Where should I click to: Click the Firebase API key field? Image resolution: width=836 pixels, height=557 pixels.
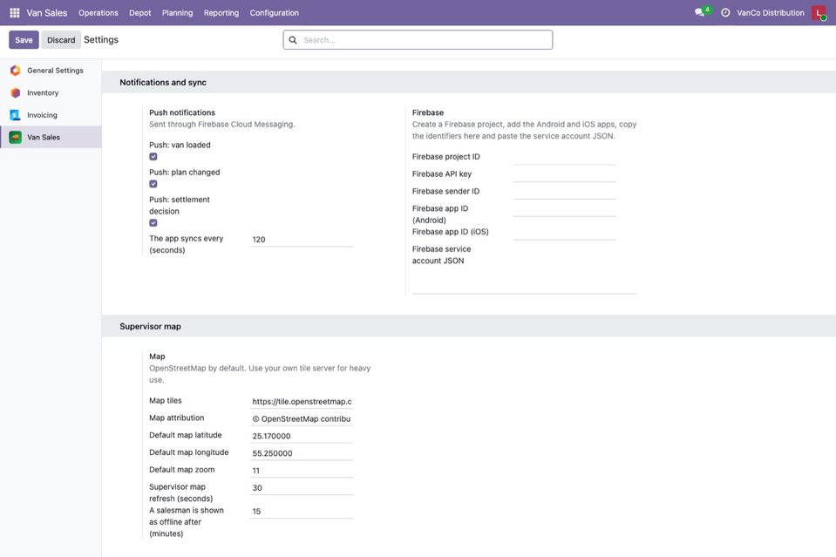565,174
